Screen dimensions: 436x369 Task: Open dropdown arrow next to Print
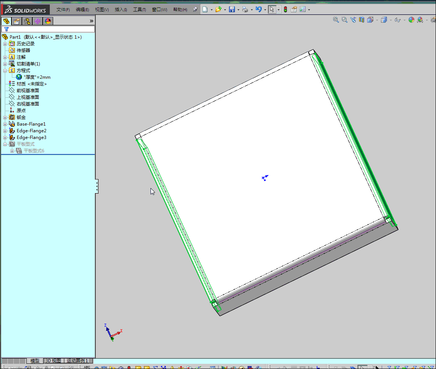pos(252,10)
